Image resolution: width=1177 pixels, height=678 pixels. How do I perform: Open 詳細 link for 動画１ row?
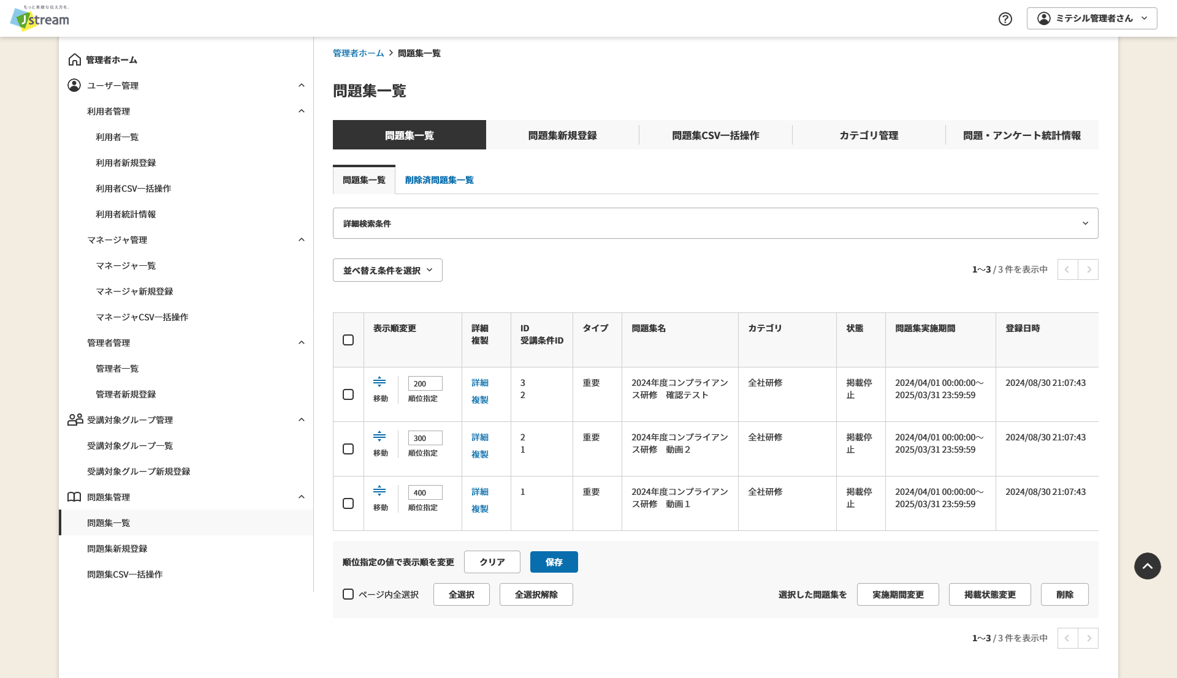point(480,491)
